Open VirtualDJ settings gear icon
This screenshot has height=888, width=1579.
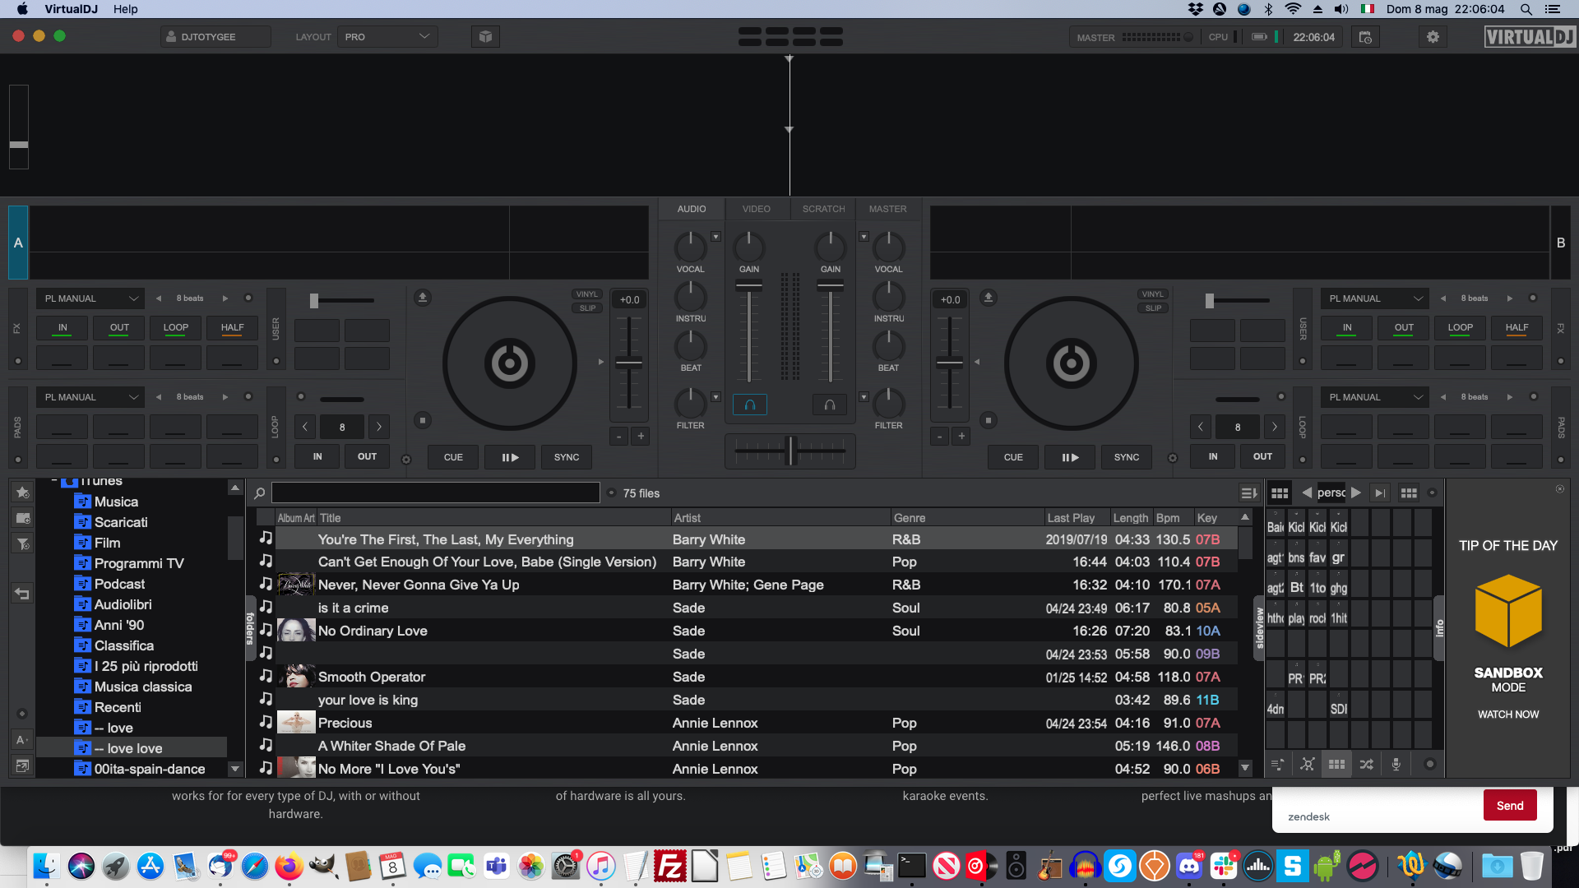pos(1433,37)
